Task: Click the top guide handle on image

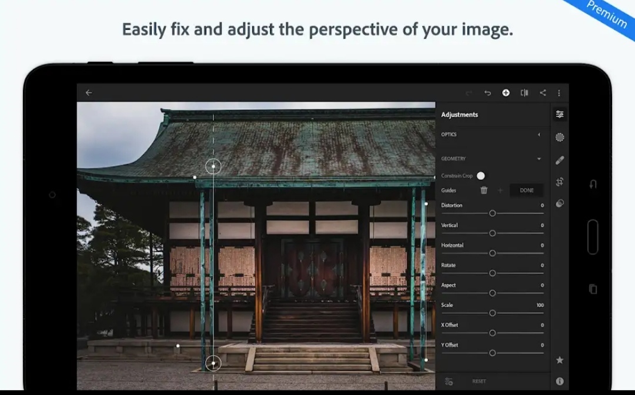Action: tap(213, 166)
